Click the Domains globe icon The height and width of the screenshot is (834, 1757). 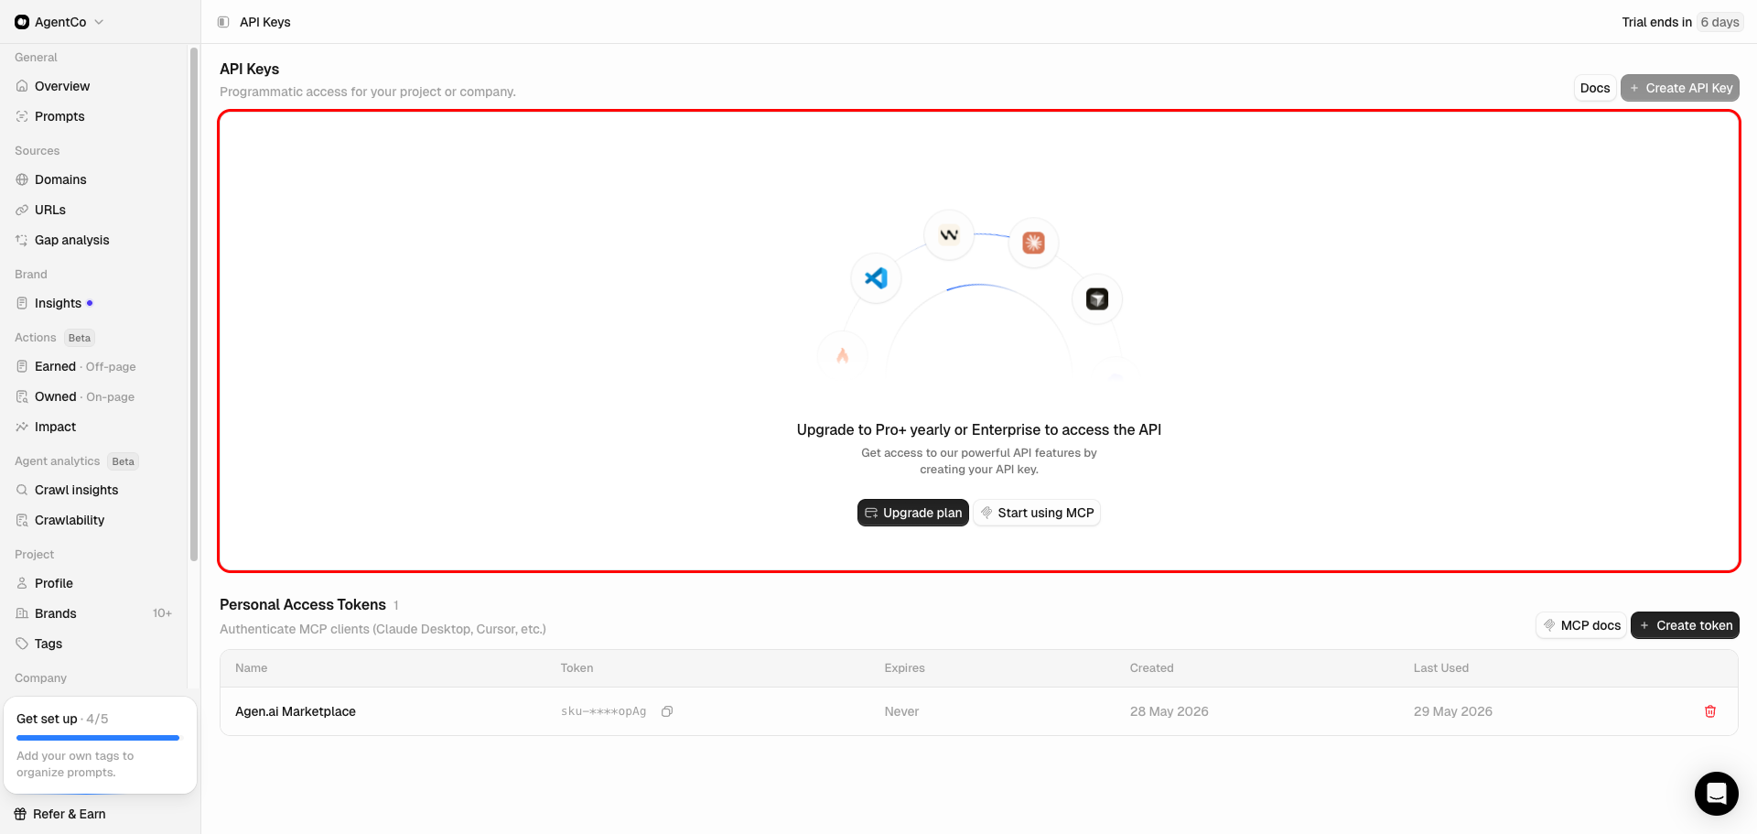click(22, 179)
